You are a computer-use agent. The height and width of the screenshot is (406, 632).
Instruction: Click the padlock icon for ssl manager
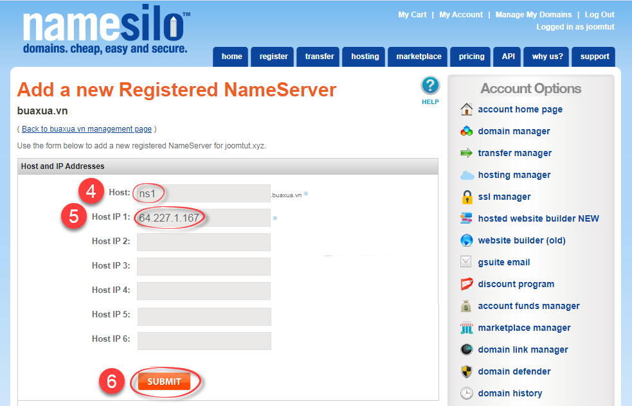tap(467, 197)
